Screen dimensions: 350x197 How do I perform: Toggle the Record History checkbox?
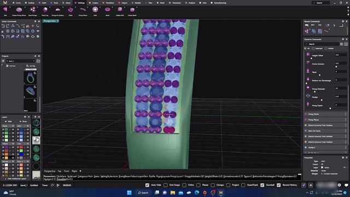pos(279,185)
